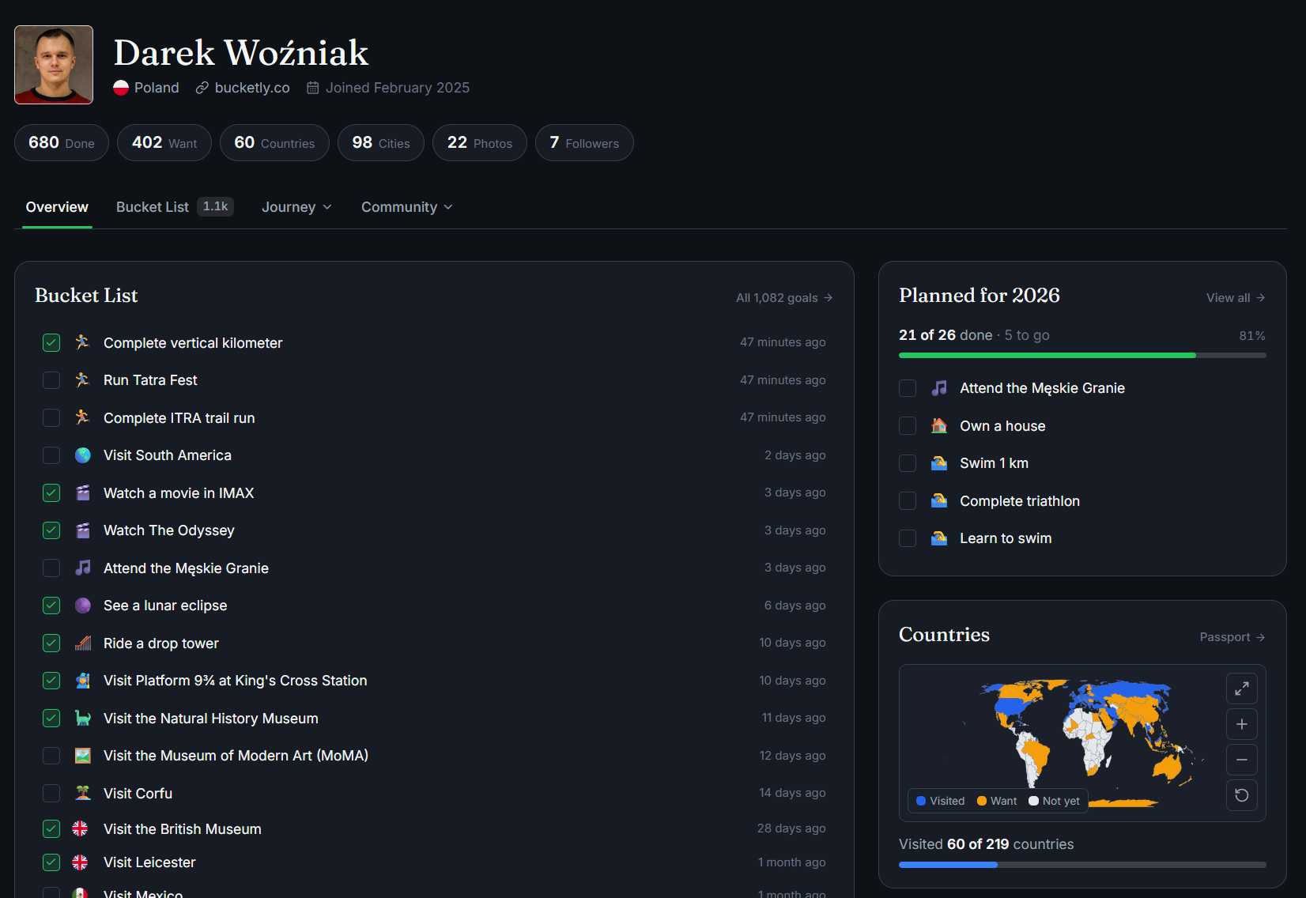Switch to the Overview tab
1306x898 pixels.
click(x=57, y=207)
